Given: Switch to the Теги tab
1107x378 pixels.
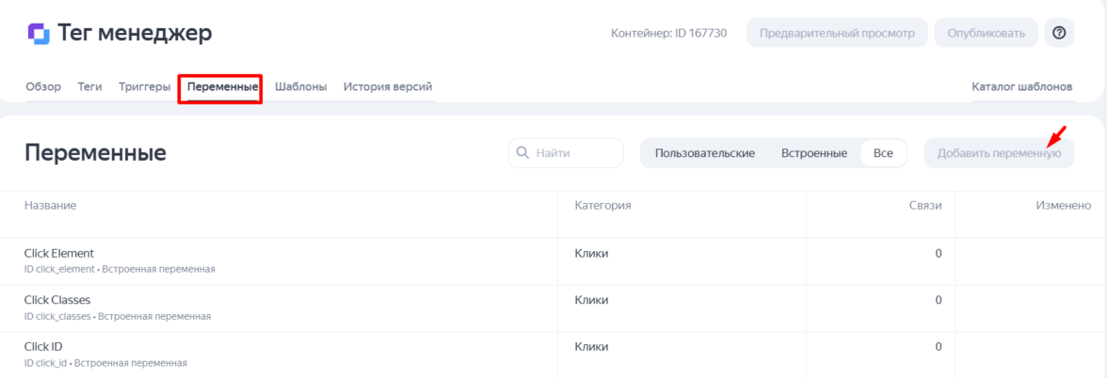Looking at the screenshot, I should (89, 87).
